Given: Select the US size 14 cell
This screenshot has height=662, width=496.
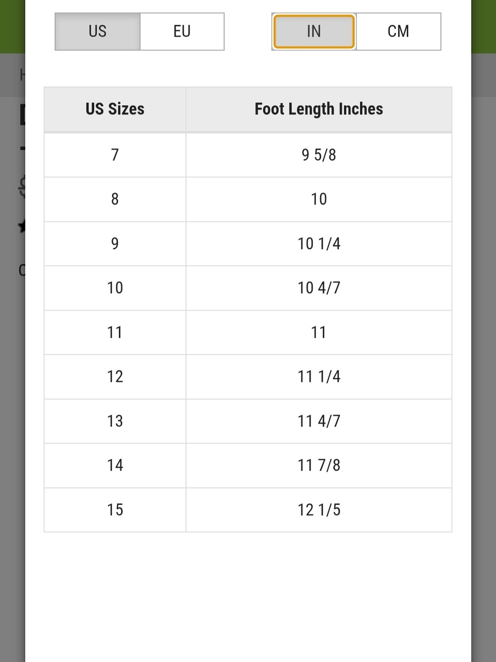Looking at the screenshot, I should (115, 465).
